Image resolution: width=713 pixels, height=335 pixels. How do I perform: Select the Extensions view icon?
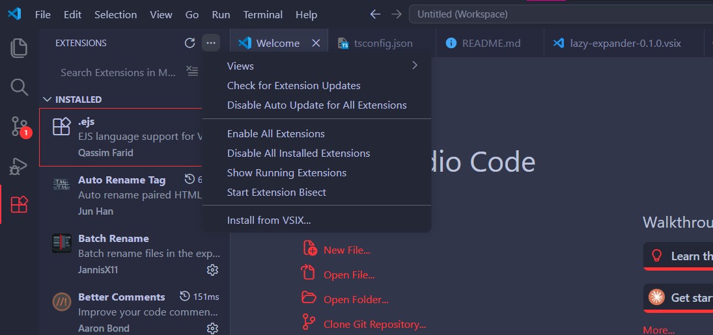pyautogui.click(x=19, y=204)
